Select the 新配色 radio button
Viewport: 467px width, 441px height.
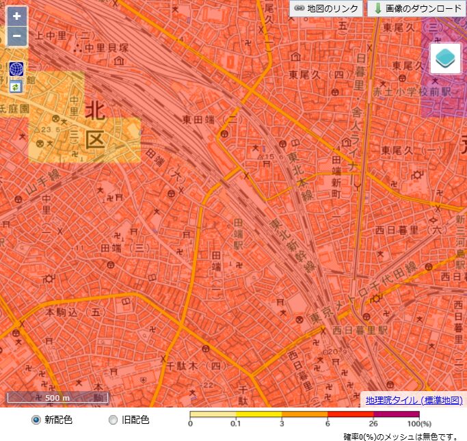tap(36, 420)
